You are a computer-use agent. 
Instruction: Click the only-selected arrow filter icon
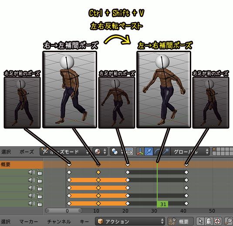click(x=201, y=221)
